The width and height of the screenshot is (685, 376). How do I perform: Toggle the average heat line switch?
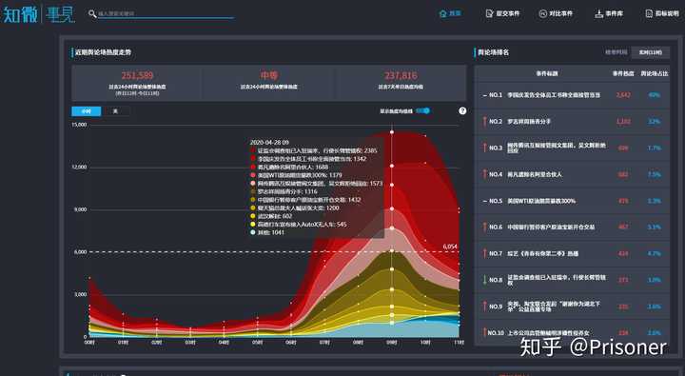423,111
